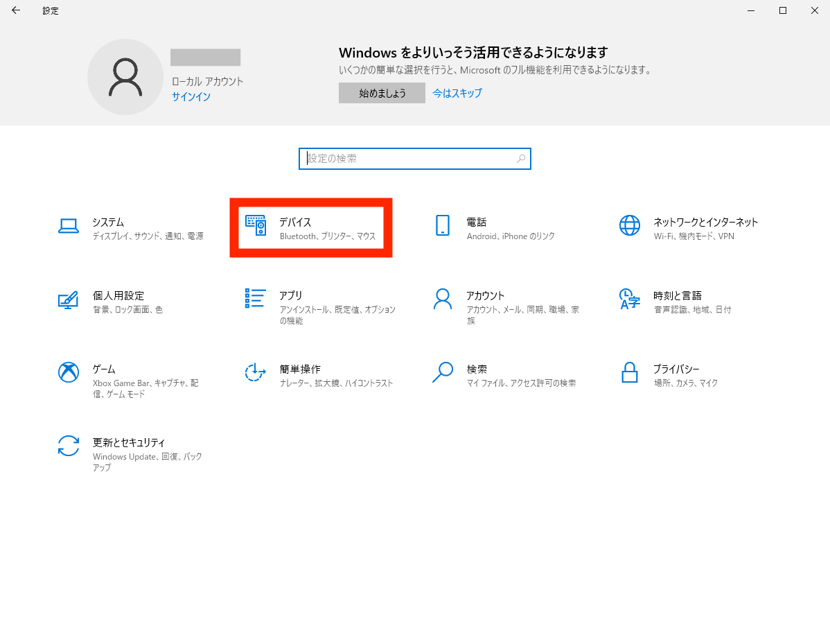The width and height of the screenshot is (830, 644).
Task: Select the ゲーム title text
Action: tap(104, 369)
